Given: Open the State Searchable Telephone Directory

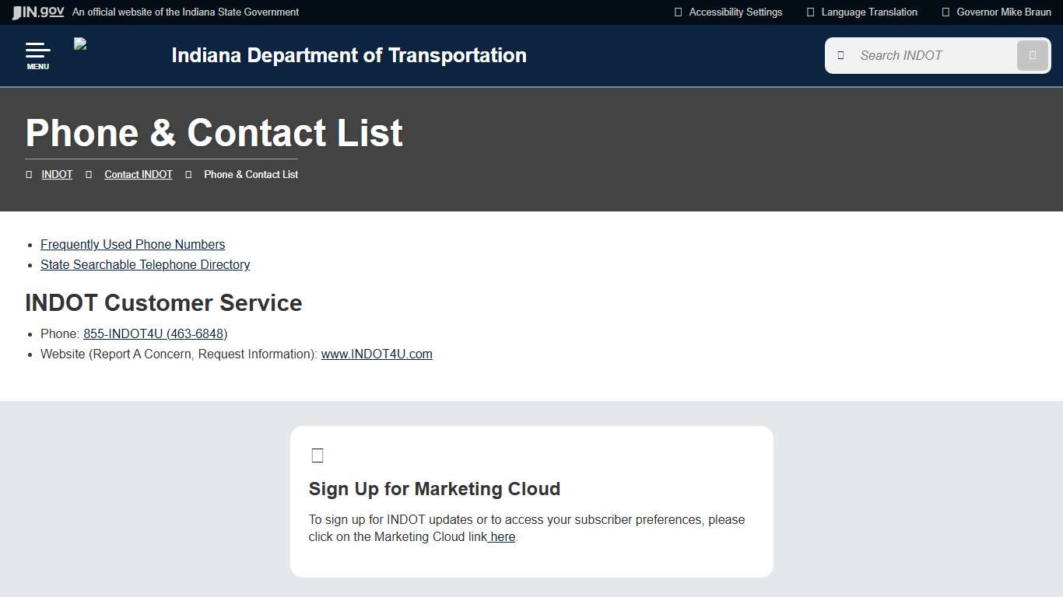Looking at the screenshot, I should point(145,264).
